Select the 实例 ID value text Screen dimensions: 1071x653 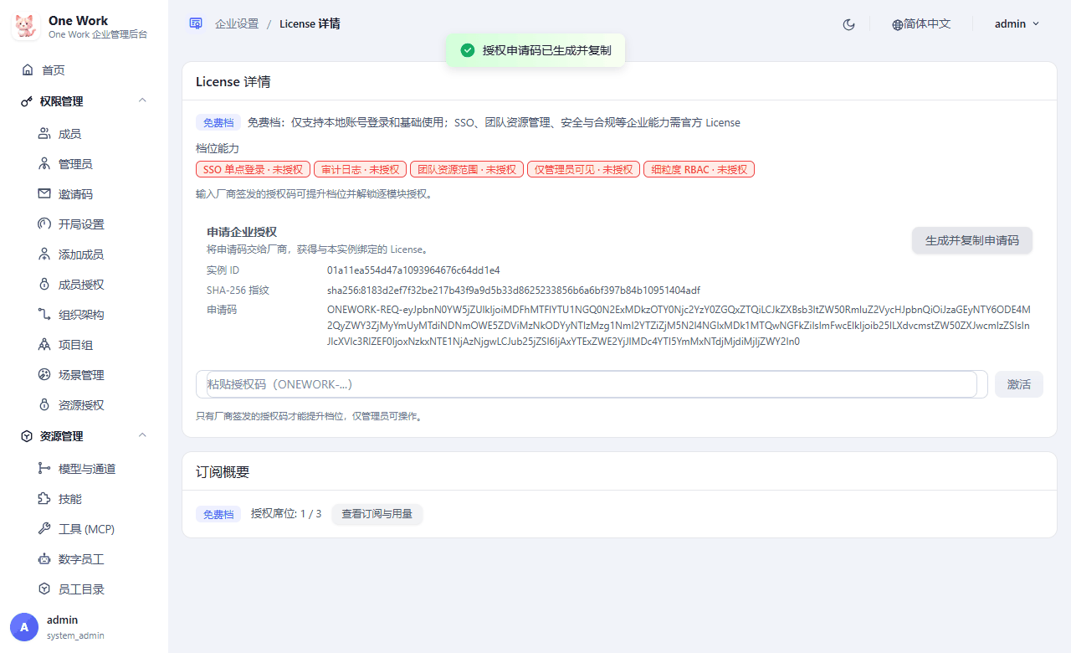(413, 270)
